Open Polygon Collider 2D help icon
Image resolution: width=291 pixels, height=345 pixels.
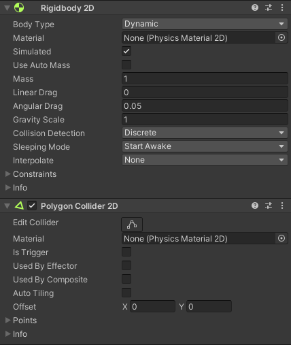click(255, 206)
